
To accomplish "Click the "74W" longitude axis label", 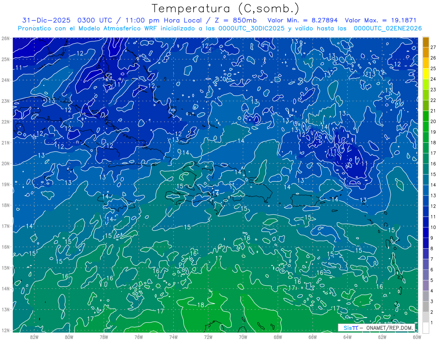I will tap(174, 336).
